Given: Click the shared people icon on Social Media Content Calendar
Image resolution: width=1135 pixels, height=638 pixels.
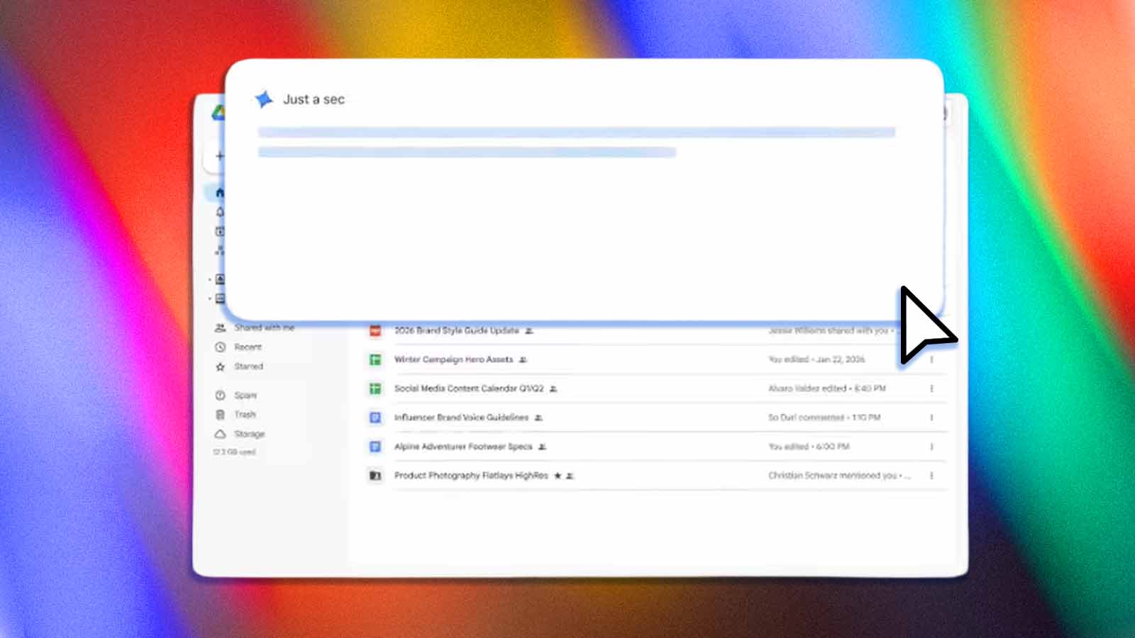Looking at the screenshot, I should click(553, 388).
